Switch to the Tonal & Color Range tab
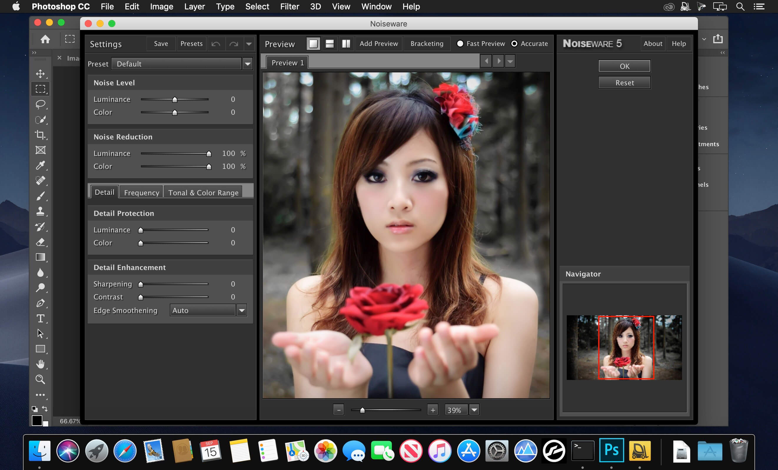This screenshot has width=778, height=470. click(203, 192)
